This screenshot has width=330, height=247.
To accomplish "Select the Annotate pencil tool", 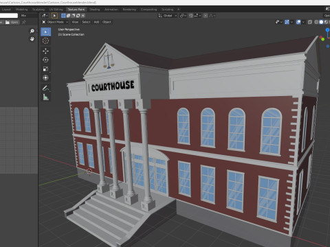I will [45, 88].
